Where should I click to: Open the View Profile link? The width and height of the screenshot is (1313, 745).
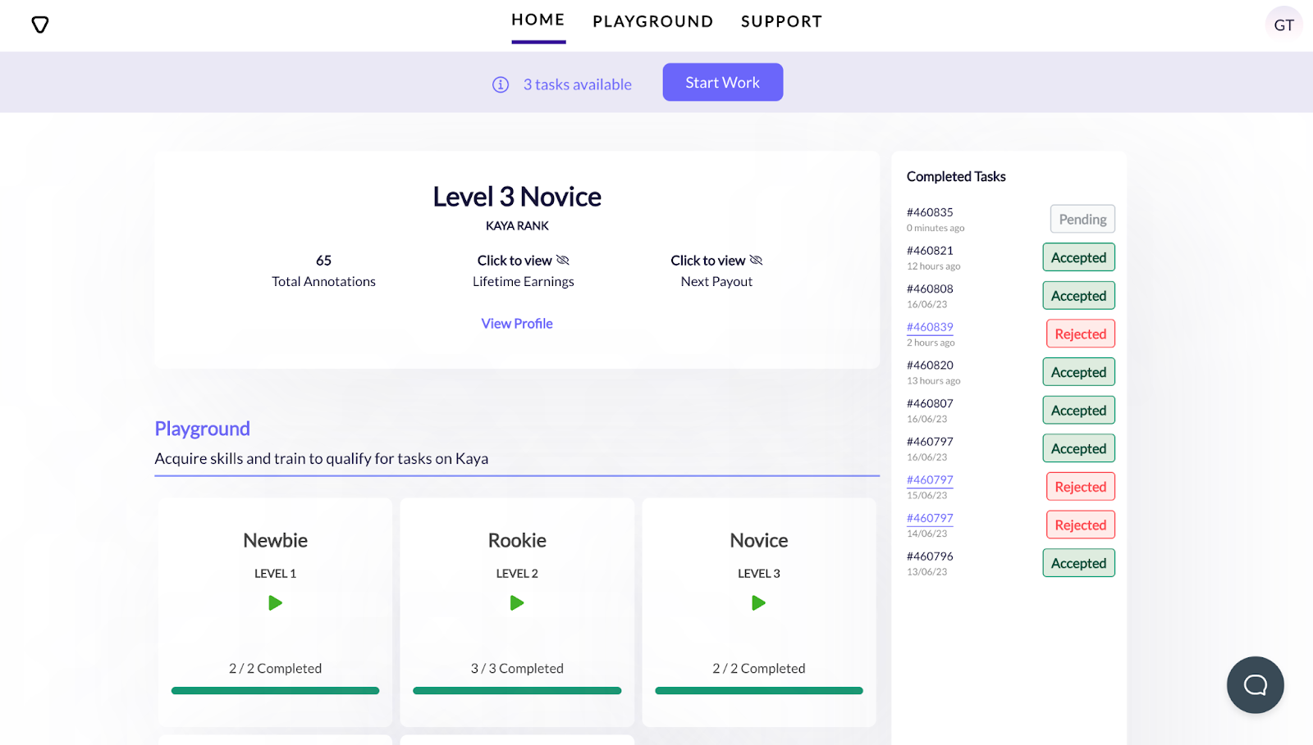(517, 324)
